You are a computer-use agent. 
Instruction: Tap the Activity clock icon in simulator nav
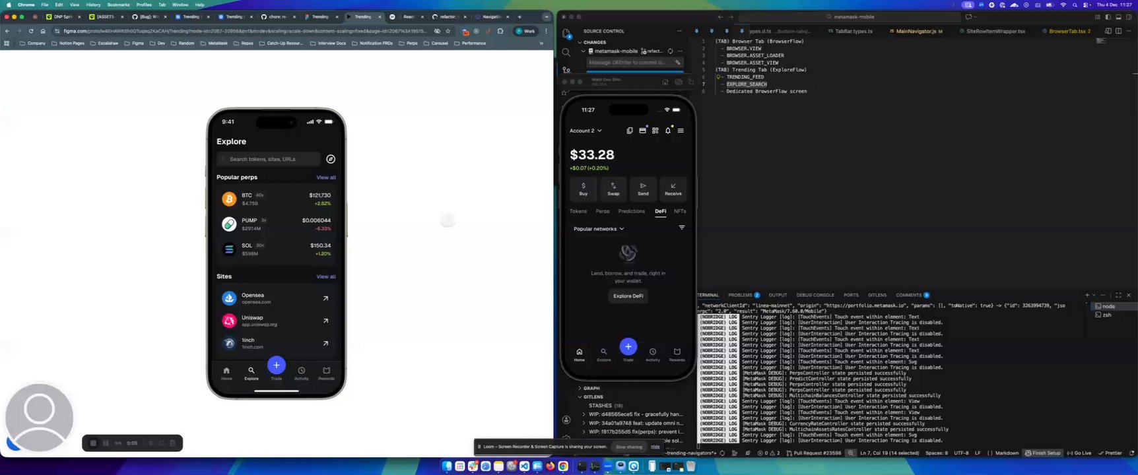click(x=653, y=352)
